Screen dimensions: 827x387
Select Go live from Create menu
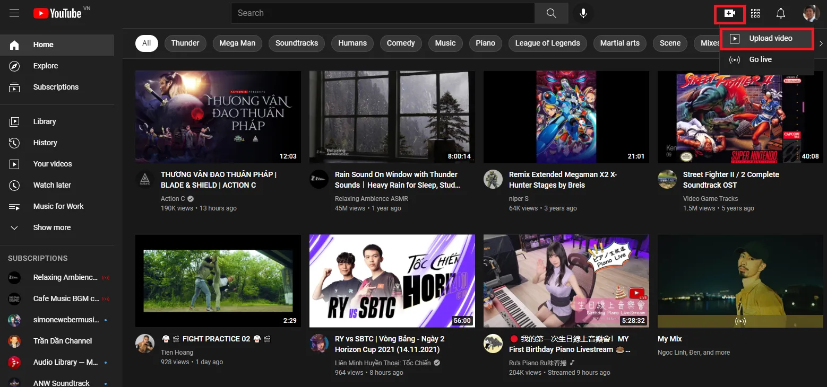[x=766, y=60]
